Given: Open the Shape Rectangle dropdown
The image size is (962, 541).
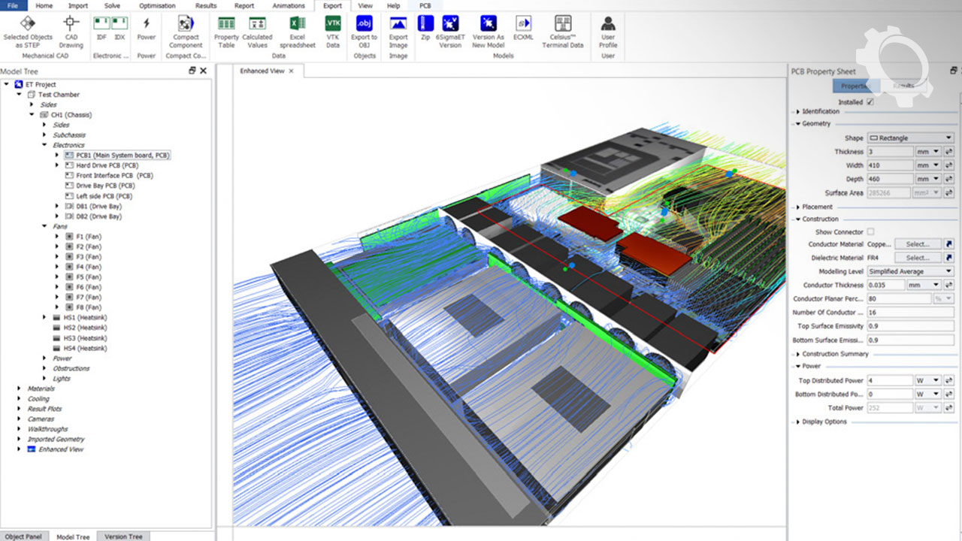Looking at the screenshot, I should [909, 138].
